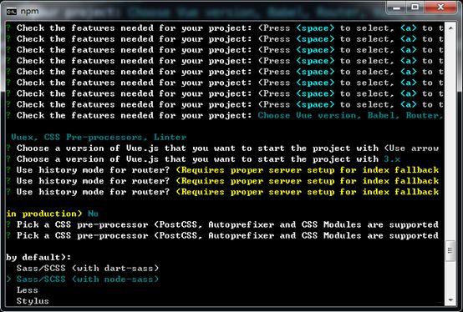The width and height of the screenshot is (463, 312).
Task: Click the vertical scrollbar thumb
Action: [450, 251]
